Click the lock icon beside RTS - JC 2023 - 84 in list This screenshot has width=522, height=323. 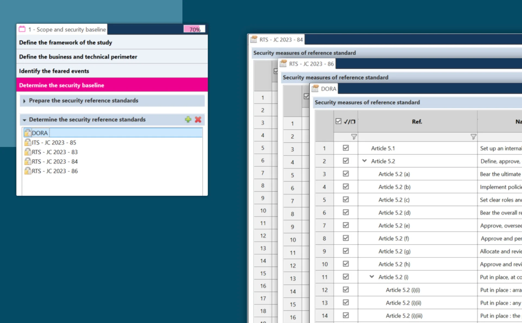click(x=28, y=161)
